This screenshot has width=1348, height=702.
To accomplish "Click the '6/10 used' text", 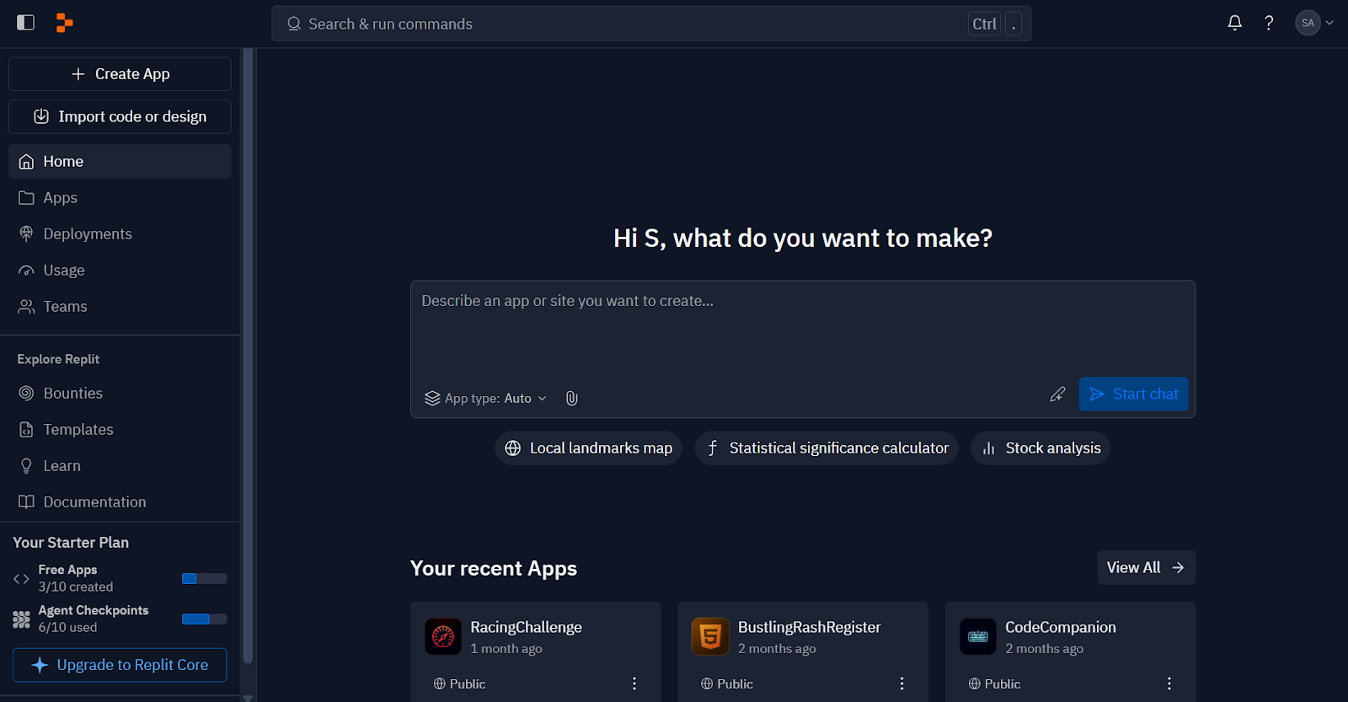I will [x=67, y=627].
